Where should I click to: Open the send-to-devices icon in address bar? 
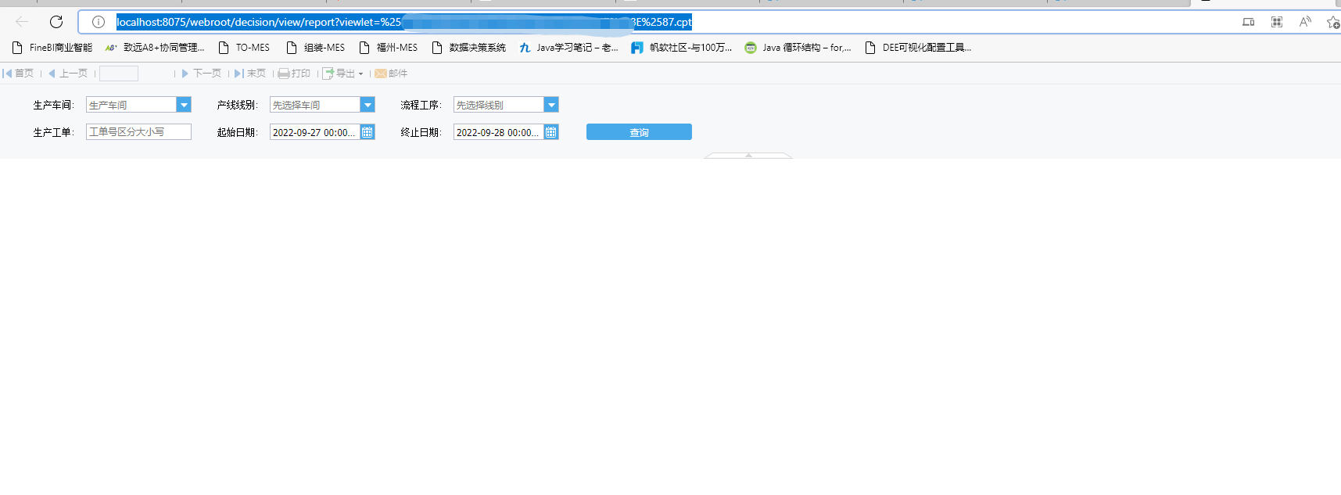(1249, 22)
